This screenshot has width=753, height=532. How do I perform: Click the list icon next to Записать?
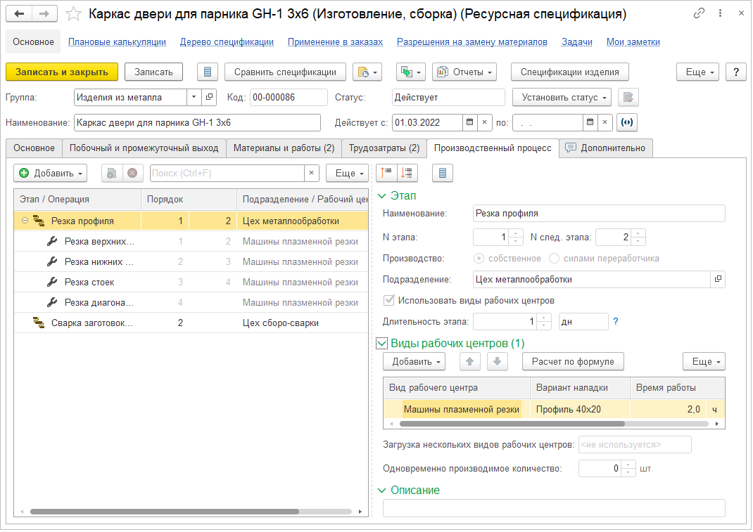point(207,72)
